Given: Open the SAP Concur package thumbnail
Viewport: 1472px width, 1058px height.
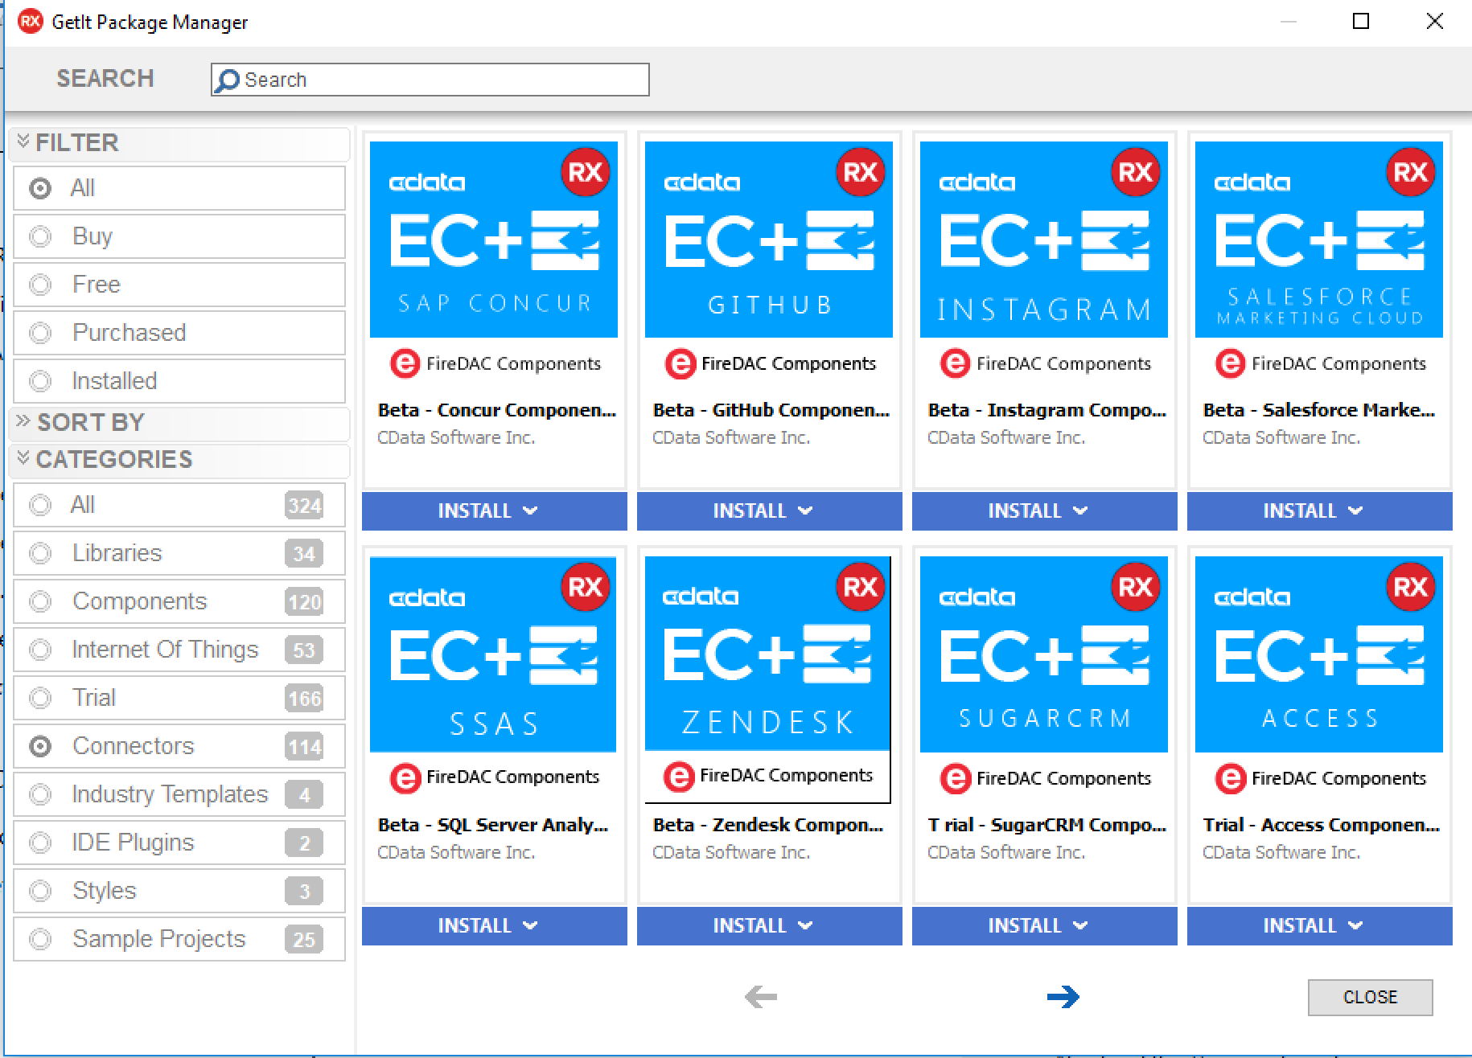Looking at the screenshot, I should [494, 240].
